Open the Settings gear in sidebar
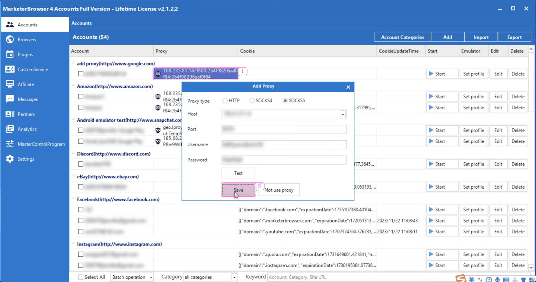The width and height of the screenshot is (536, 282). coord(10,159)
